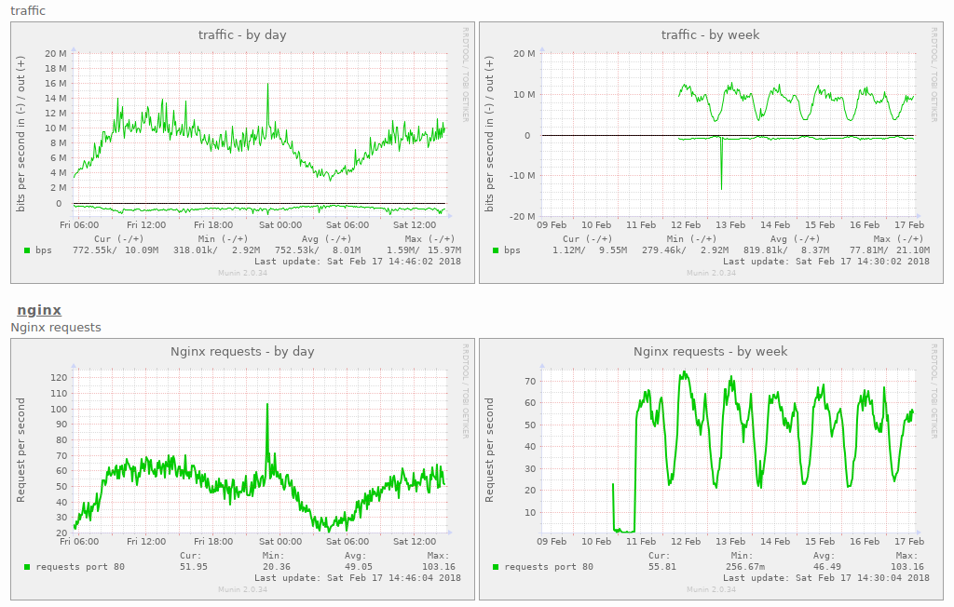Screen dimensions: 954x607
Task: Click 'Fri 18:00' axis label in Nginx by day
Action: 213,541
